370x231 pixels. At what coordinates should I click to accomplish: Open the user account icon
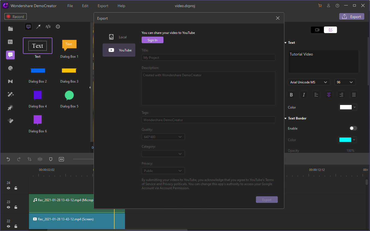coord(329,6)
